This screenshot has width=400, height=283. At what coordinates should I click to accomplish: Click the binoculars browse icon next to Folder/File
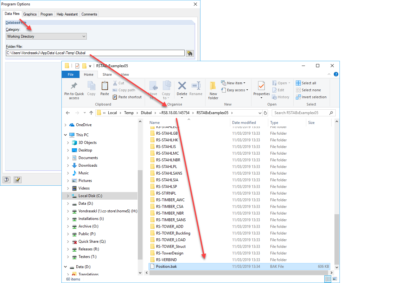click(189, 53)
